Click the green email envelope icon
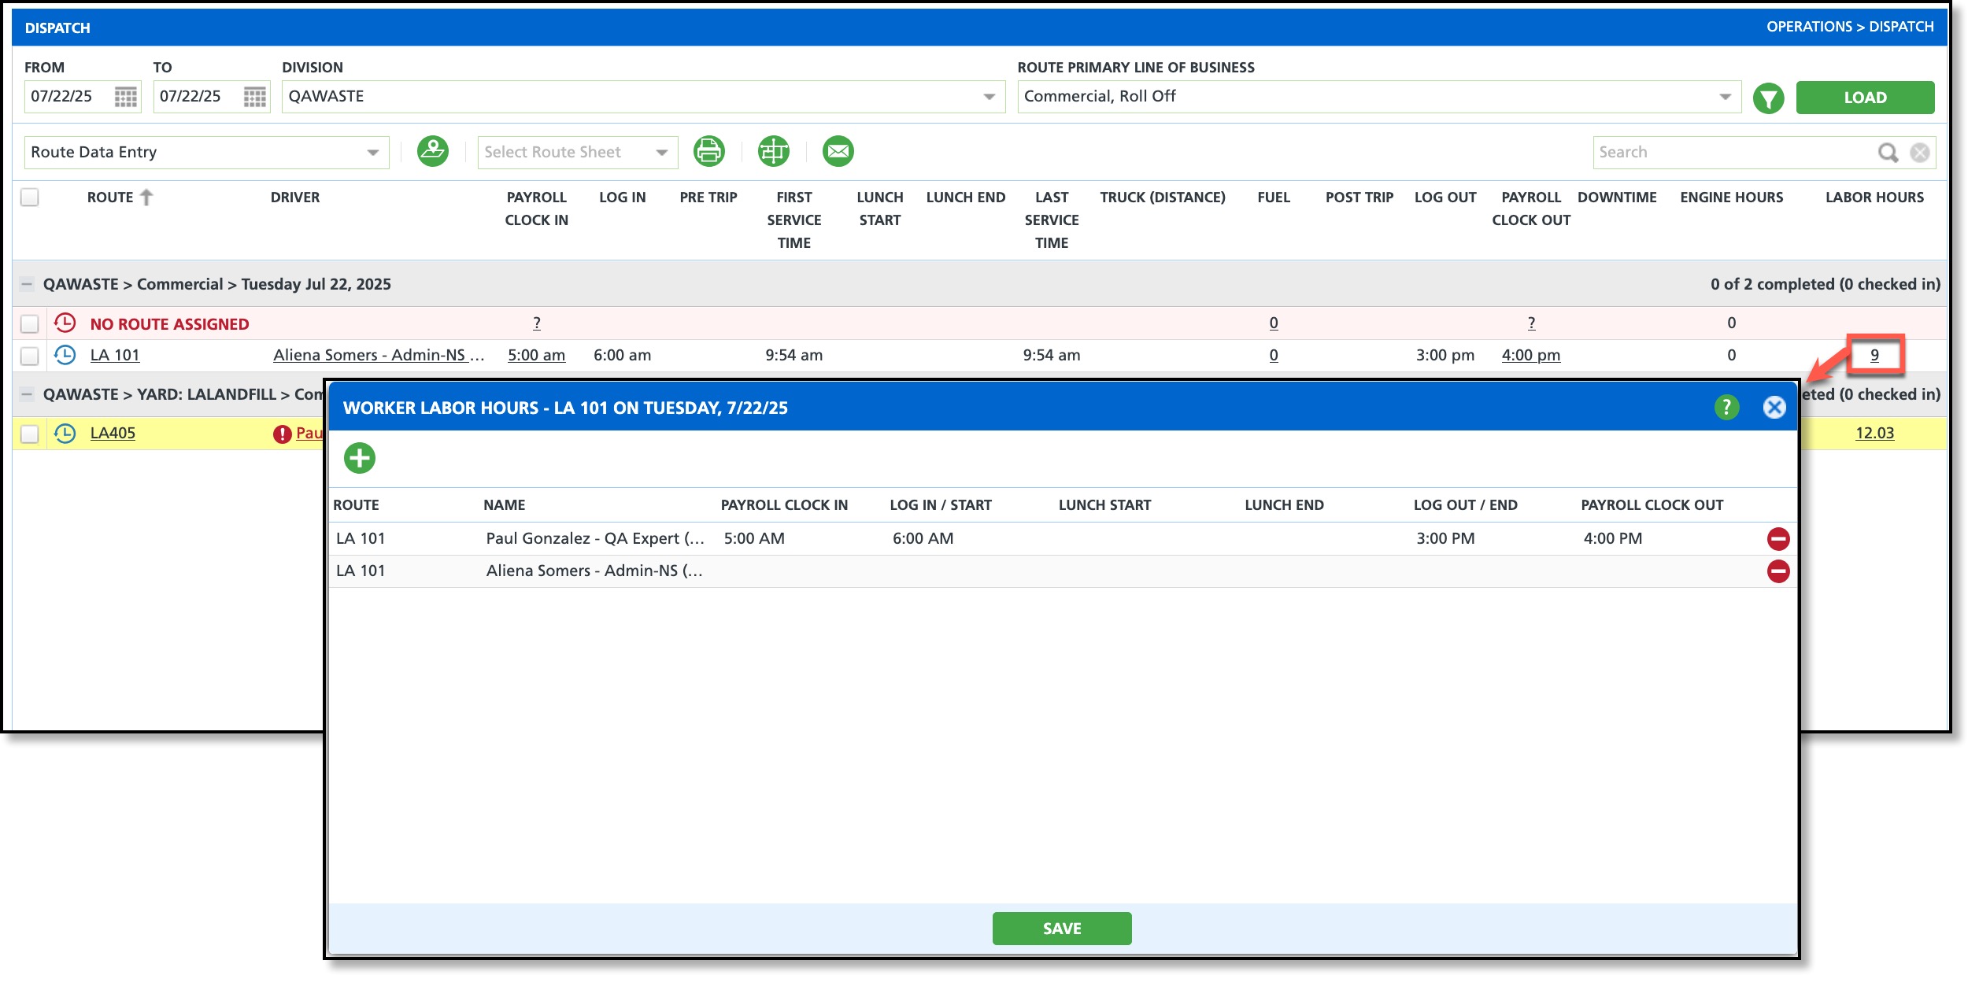 (x=838, y=151)
